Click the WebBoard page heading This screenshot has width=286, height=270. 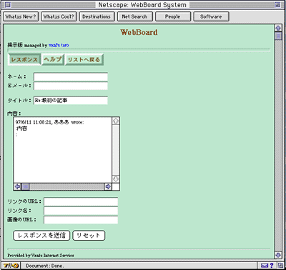click(139, 32)
